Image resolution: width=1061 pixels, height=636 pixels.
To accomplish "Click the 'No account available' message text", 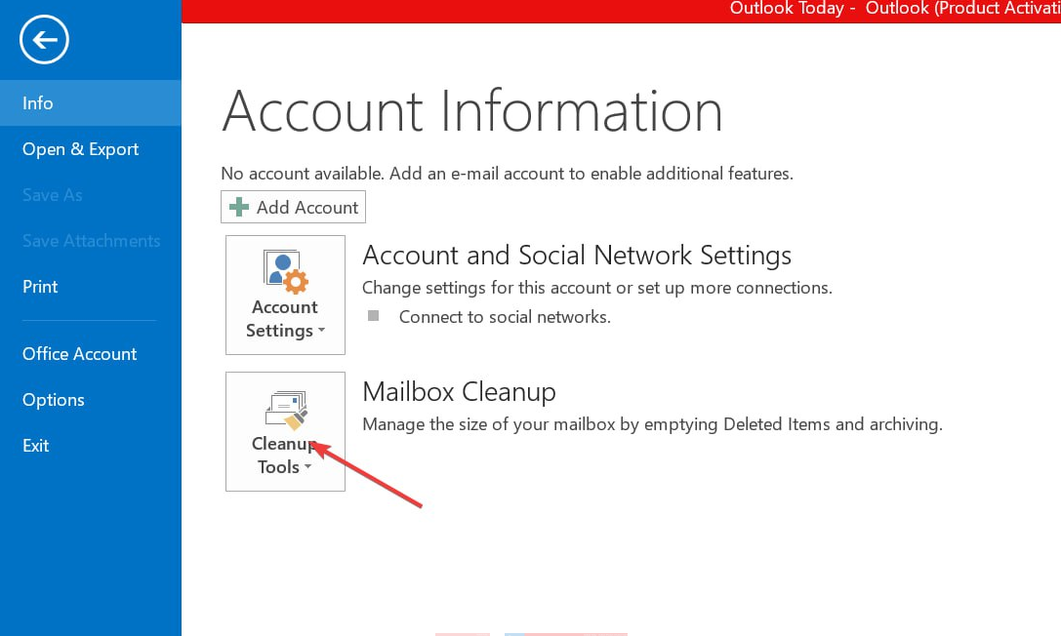I will pyautogui.click(x=507, y=174).
